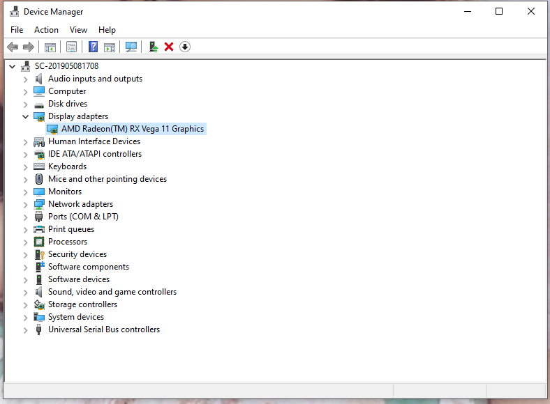This screenshot has width=550, height=404.
Task: Select Human Interface Devices label
Action: [x=94, y=141]
